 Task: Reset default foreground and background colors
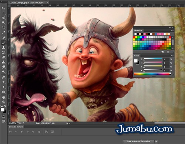pos(2,106)
